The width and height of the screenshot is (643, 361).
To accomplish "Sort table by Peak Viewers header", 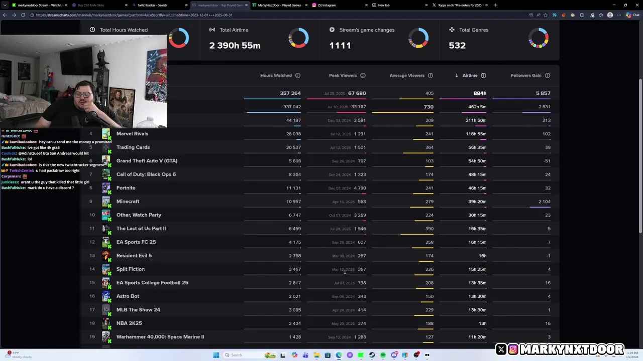I will coord(343,76).
